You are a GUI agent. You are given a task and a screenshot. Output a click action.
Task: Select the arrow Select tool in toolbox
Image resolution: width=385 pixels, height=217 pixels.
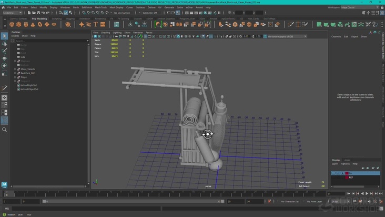[4, 36]
